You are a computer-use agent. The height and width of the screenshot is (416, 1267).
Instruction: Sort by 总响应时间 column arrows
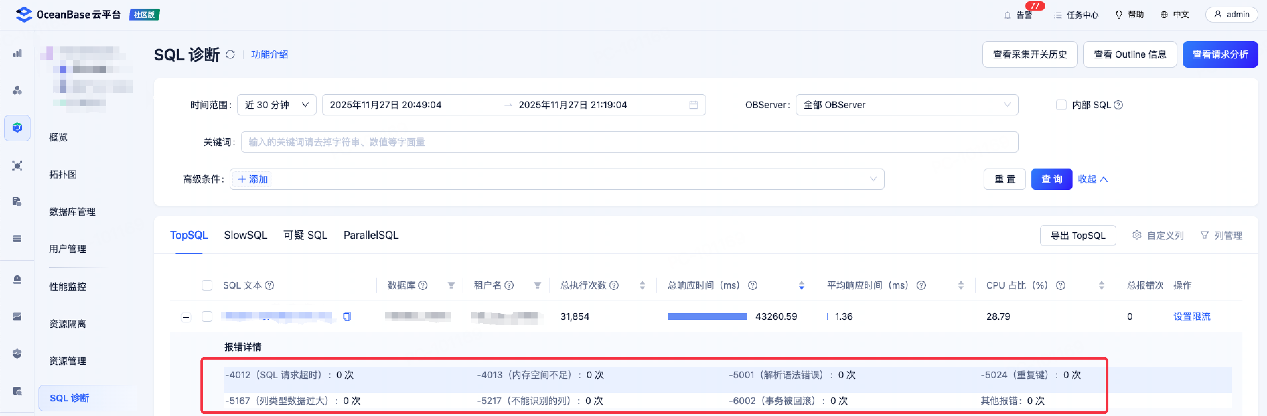[x=801, y=285]
